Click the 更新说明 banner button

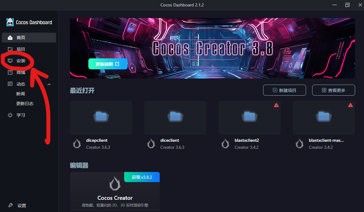108,64
